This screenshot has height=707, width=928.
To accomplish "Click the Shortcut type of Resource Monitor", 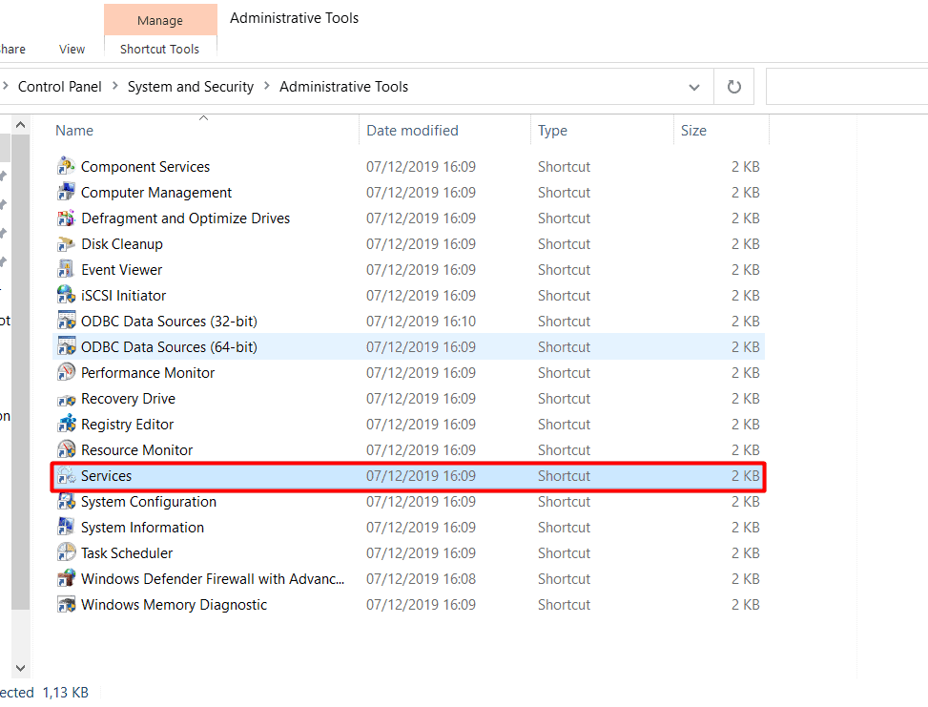I will (564, 450).
